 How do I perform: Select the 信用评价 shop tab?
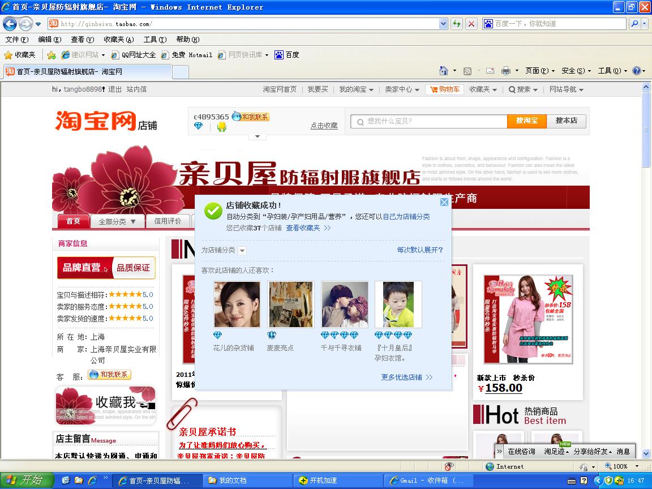coord(168,221)
